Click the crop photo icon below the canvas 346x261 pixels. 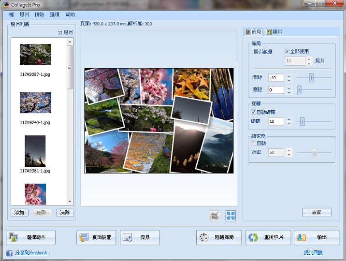point(215,216)
